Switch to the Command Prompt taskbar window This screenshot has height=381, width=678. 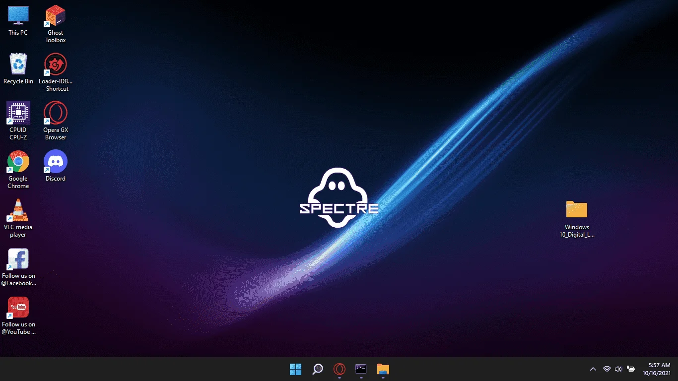pyautogui.click(x=361, y=369)
